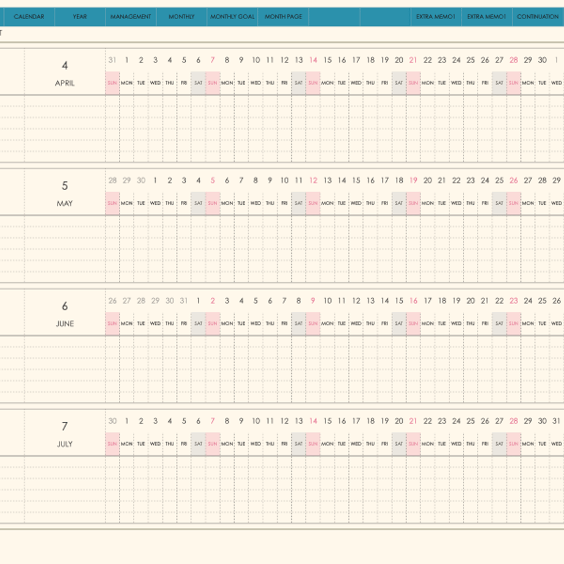Viewport: 564px width, 564px height.
Task: Click the SUN label under June 2
Action: pyautogui.click(x=213, y=324)
